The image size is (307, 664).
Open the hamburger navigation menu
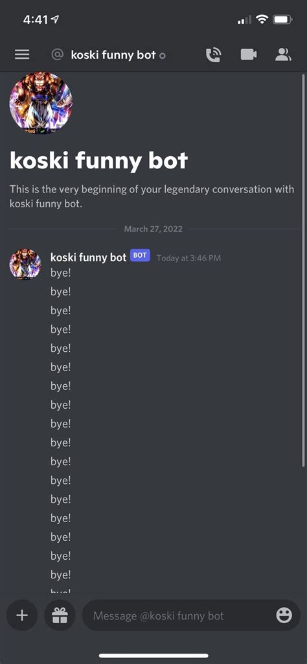(x=22, y=54)
